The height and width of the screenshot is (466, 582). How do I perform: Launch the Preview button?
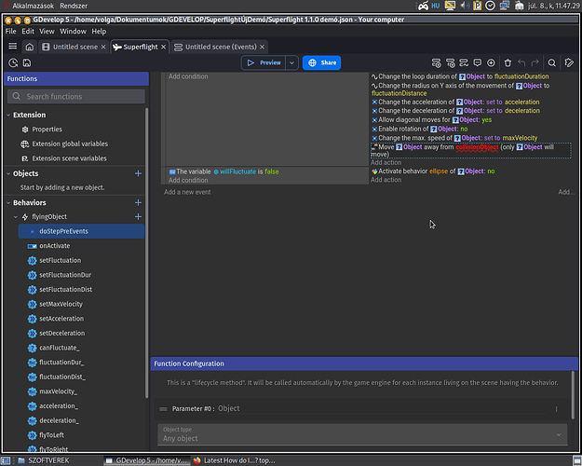264,62
